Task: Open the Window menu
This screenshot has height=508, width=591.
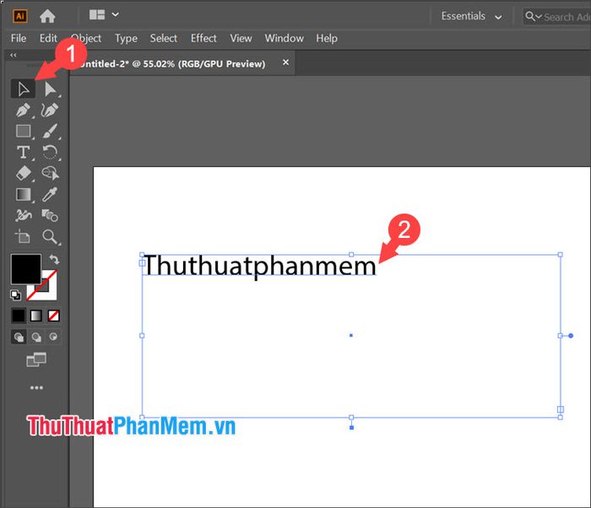Action: pos(284,38)
